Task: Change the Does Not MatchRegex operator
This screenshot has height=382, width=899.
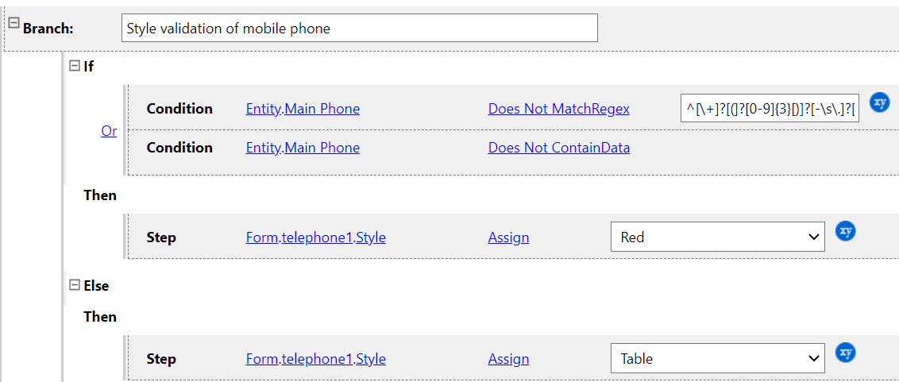Action: 558,109
